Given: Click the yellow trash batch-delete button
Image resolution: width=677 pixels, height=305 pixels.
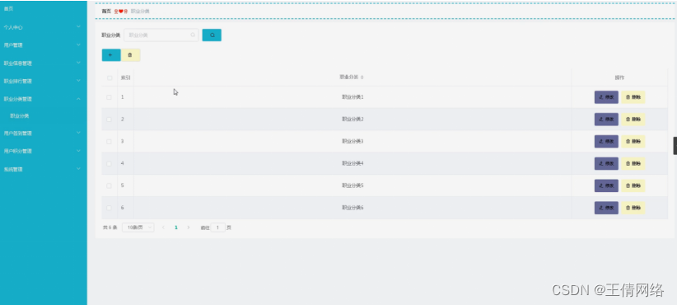Looking at the screenshot, I should [x=130, y=55].
